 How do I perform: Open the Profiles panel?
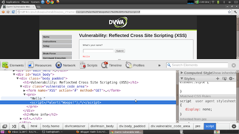pyautogui.click(x=135, y=65)
